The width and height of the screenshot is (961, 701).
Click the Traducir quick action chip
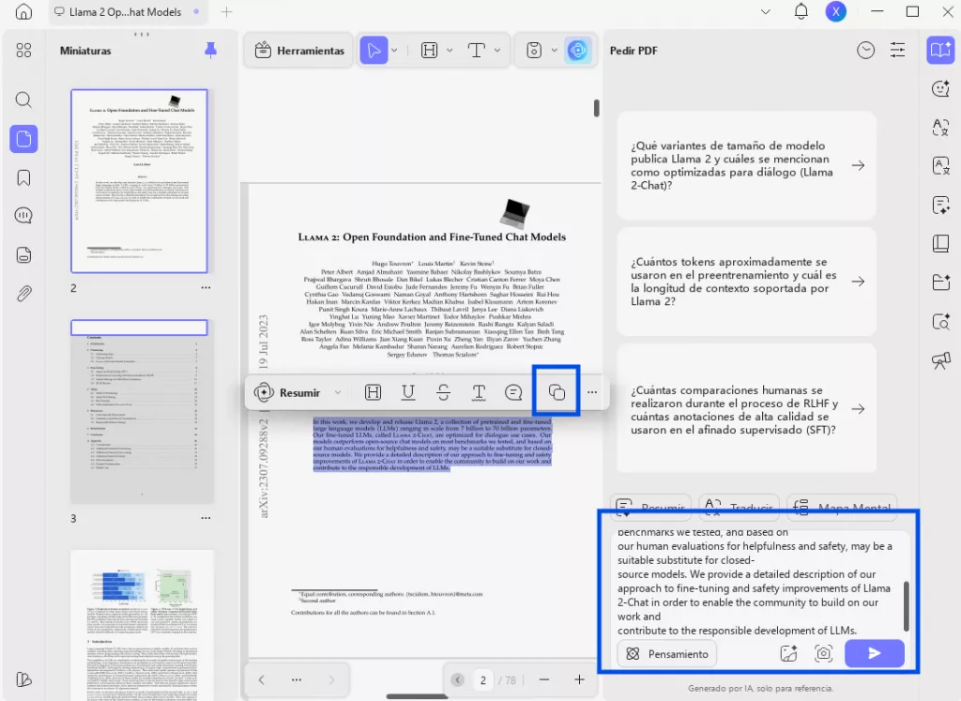pyautogui.click(x=740, y=507)
